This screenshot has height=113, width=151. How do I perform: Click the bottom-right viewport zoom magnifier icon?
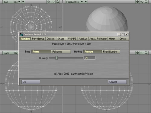[146, 53]
